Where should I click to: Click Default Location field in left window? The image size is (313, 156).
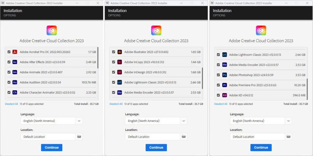coord(48,137)
